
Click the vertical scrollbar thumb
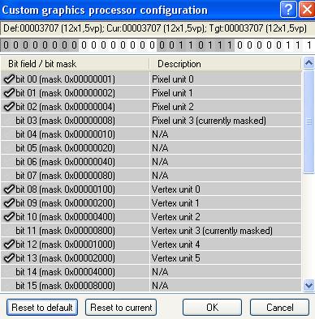coord(309,121)
